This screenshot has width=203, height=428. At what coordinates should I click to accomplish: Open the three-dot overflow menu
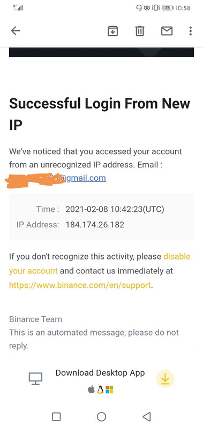click(x=191, y=31)
